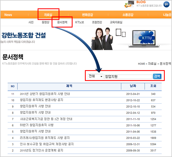Click the search field containing 창업지원
The width and height of the screenshot is (172, 157).
tap(128, 77)
